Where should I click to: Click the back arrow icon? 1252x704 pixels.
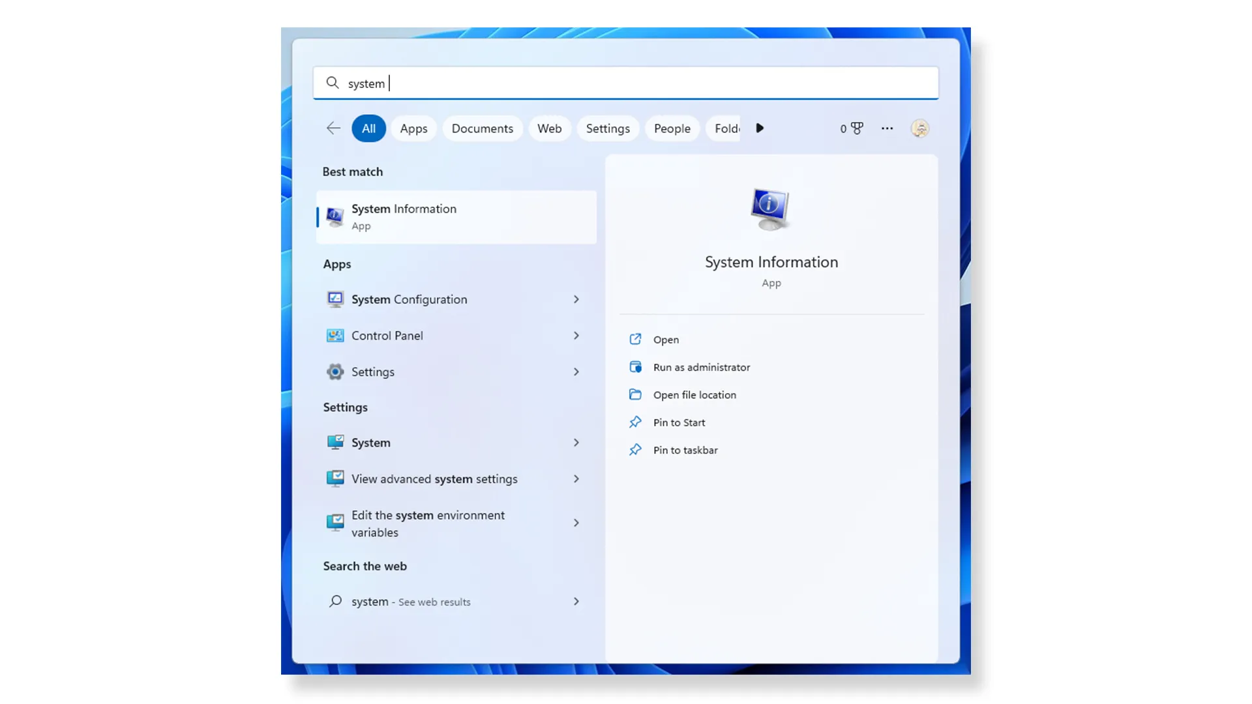[x=333, y=128]
